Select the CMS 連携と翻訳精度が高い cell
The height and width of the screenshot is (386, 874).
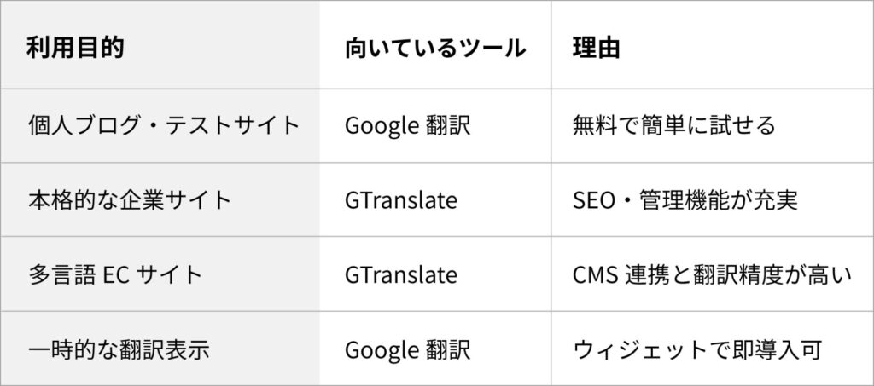tap(713, 274)
